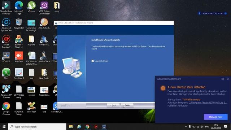
Task: Open eSSL_Sched desktop icon
Action: pos(44,23)
